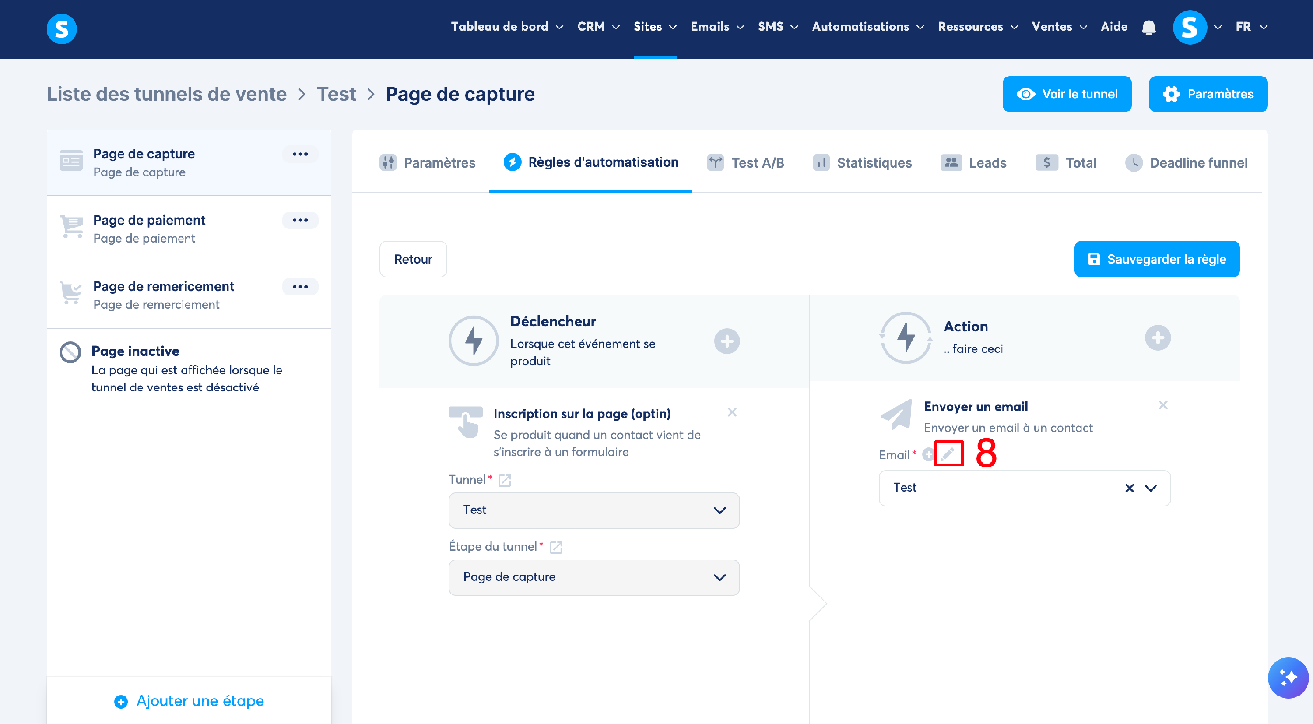Click the Retour button

[x=413, y=259]
